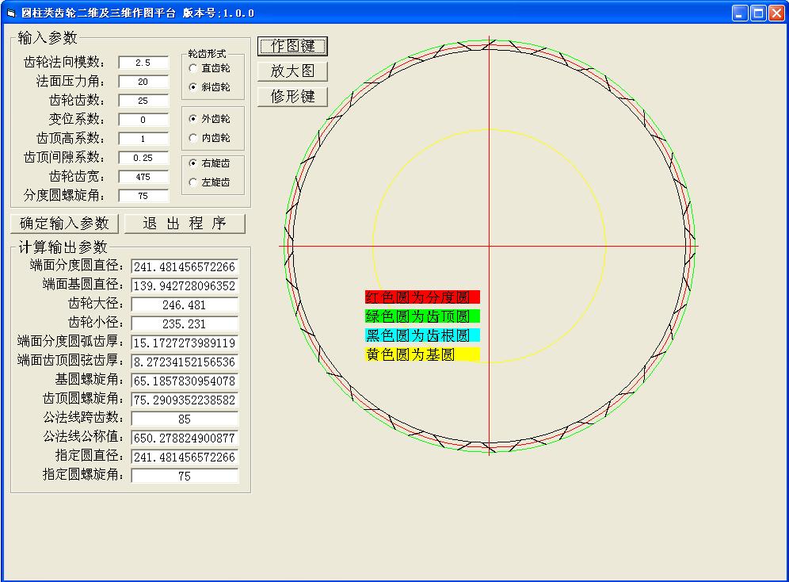Screen dimensions: 789x582
Task: Click the 齿轮齿宽 input field
Action: click(143, 177)
